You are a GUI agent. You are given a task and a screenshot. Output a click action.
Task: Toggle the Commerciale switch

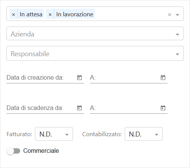click(13, 151)
